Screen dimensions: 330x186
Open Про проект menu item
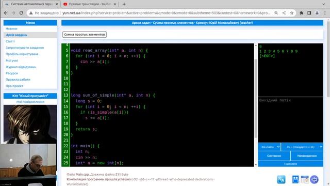click(14, 86)
